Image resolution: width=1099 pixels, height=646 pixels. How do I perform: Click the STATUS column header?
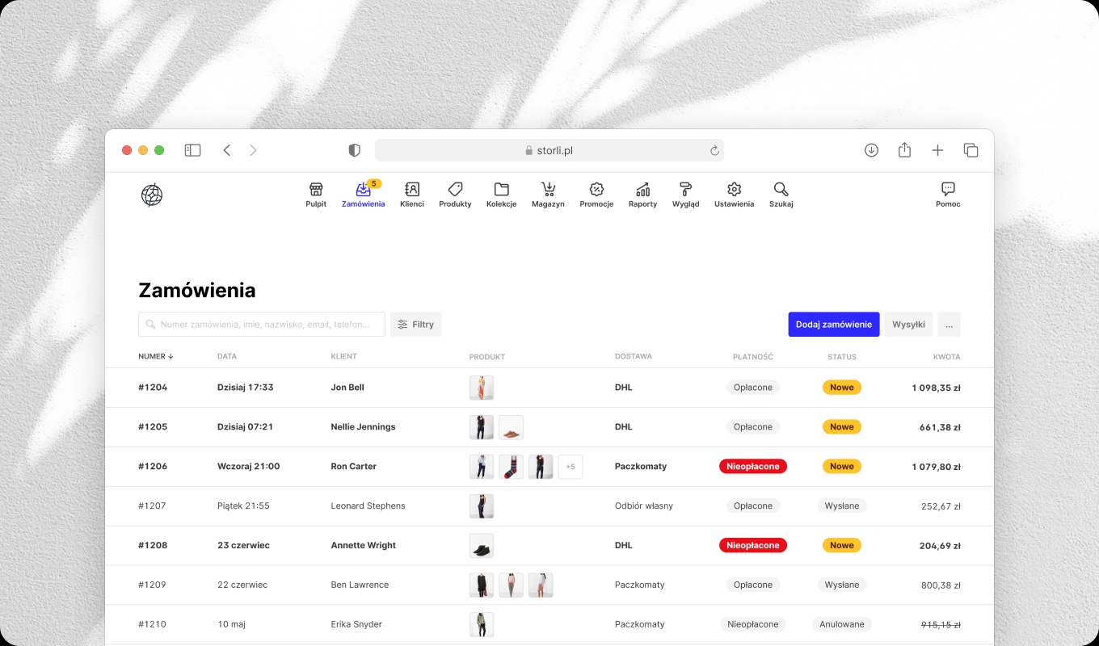(842, 356)
